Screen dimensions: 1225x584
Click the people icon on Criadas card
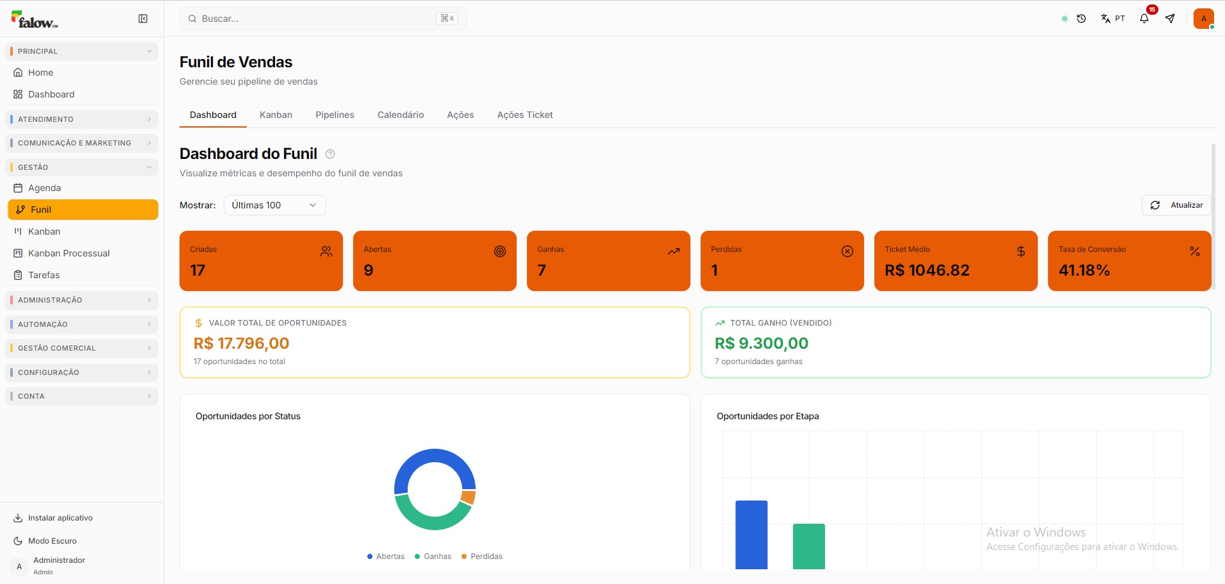click(326, 251)
